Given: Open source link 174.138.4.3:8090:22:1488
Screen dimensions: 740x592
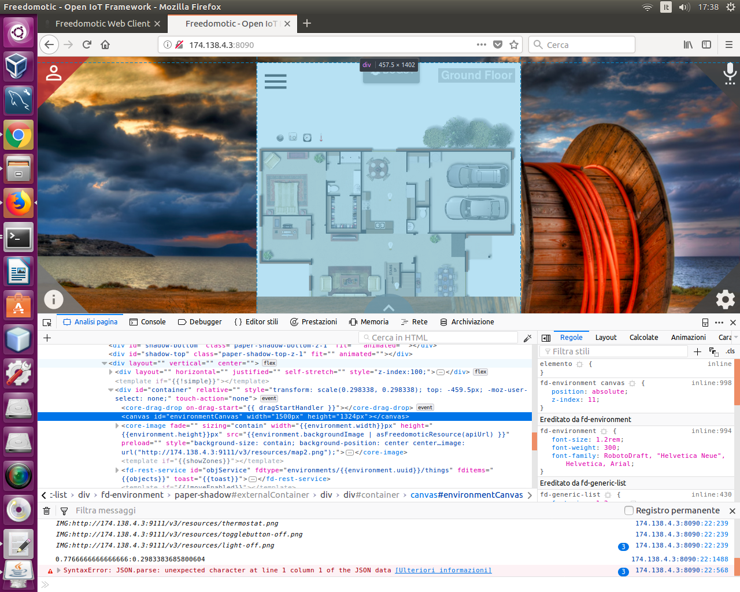Looking at the screenshot, I should click(680, 560).
